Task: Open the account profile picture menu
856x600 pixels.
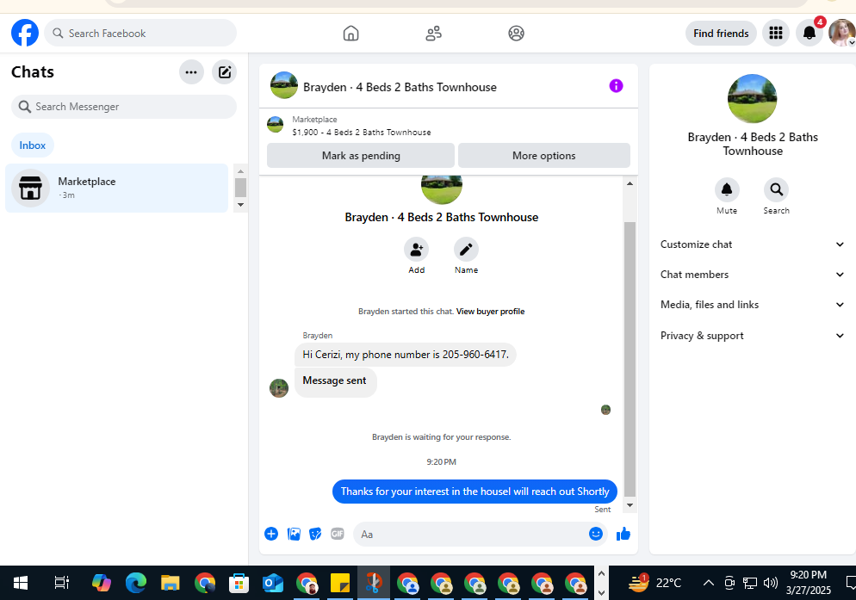Action: click(842, 33)
